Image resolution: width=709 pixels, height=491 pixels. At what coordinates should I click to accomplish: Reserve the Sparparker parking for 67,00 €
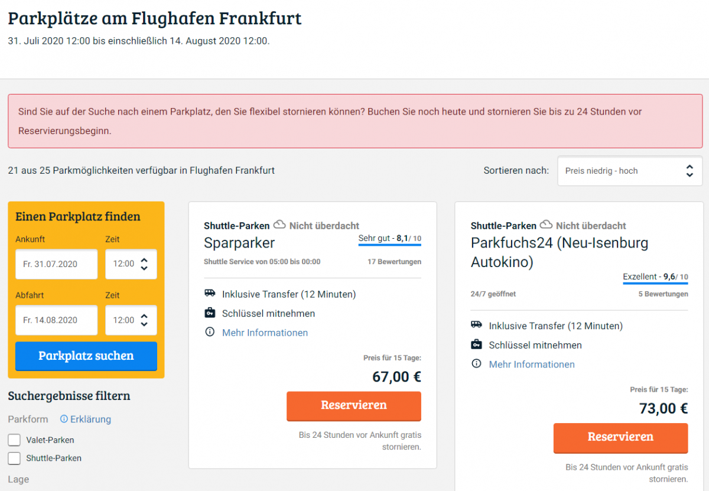point(354,406)
